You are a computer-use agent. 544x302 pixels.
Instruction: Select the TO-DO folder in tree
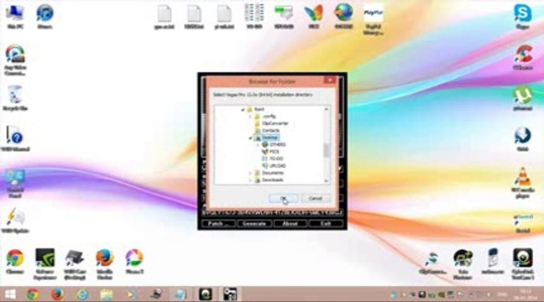276,159
